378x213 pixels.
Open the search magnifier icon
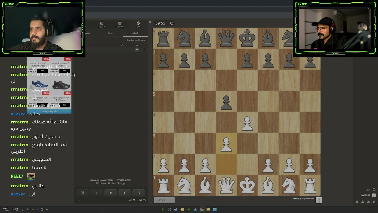click(x=374, y=190)
